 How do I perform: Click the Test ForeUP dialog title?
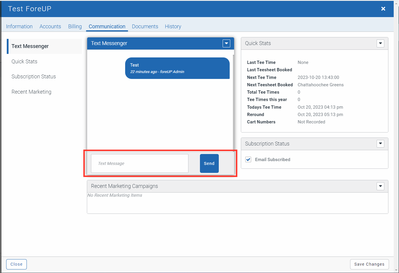pyautogui.click(x=30, y=9)
